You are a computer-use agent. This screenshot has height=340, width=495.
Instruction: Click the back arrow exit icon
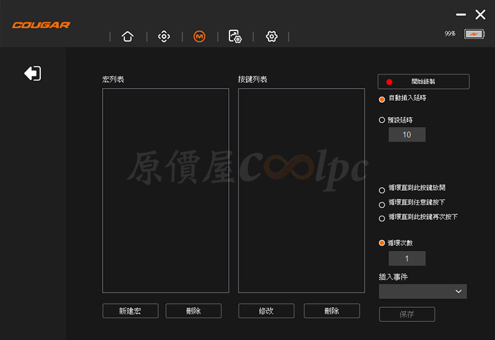pos(33,73)
